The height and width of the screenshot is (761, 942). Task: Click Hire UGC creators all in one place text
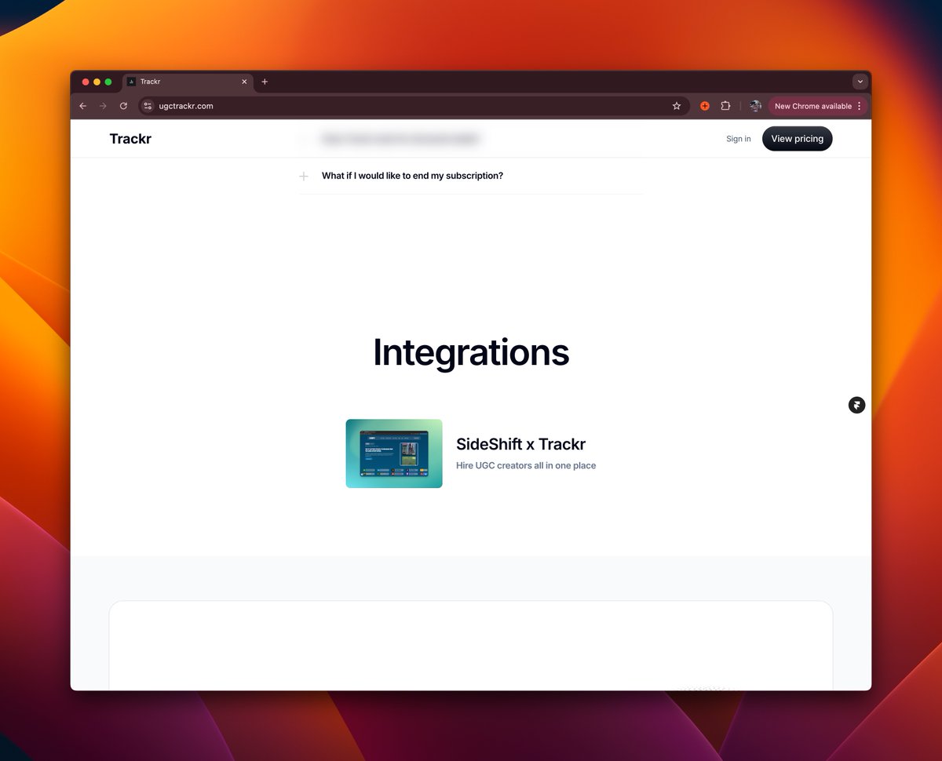click(x=526, y=465)
